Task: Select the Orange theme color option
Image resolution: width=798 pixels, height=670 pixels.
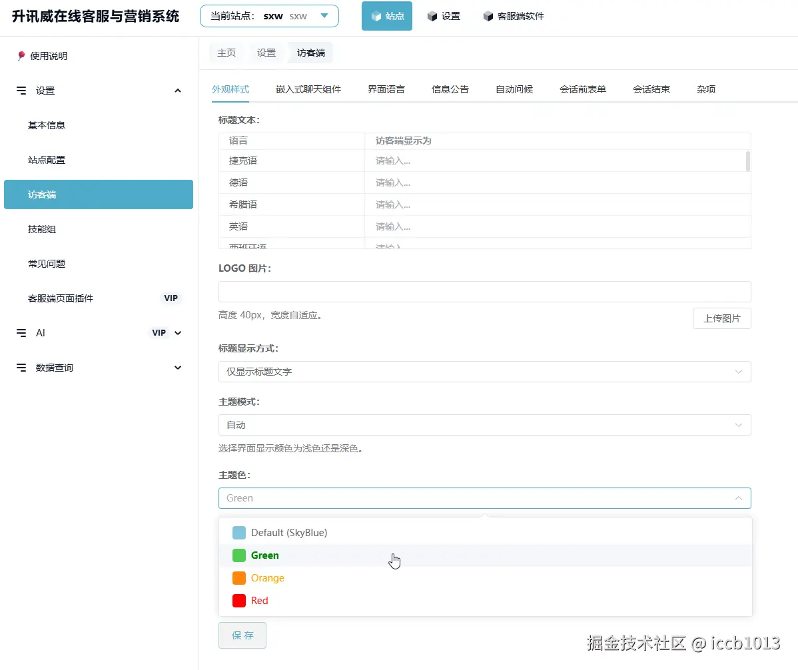Action: [x=267, y=578]
